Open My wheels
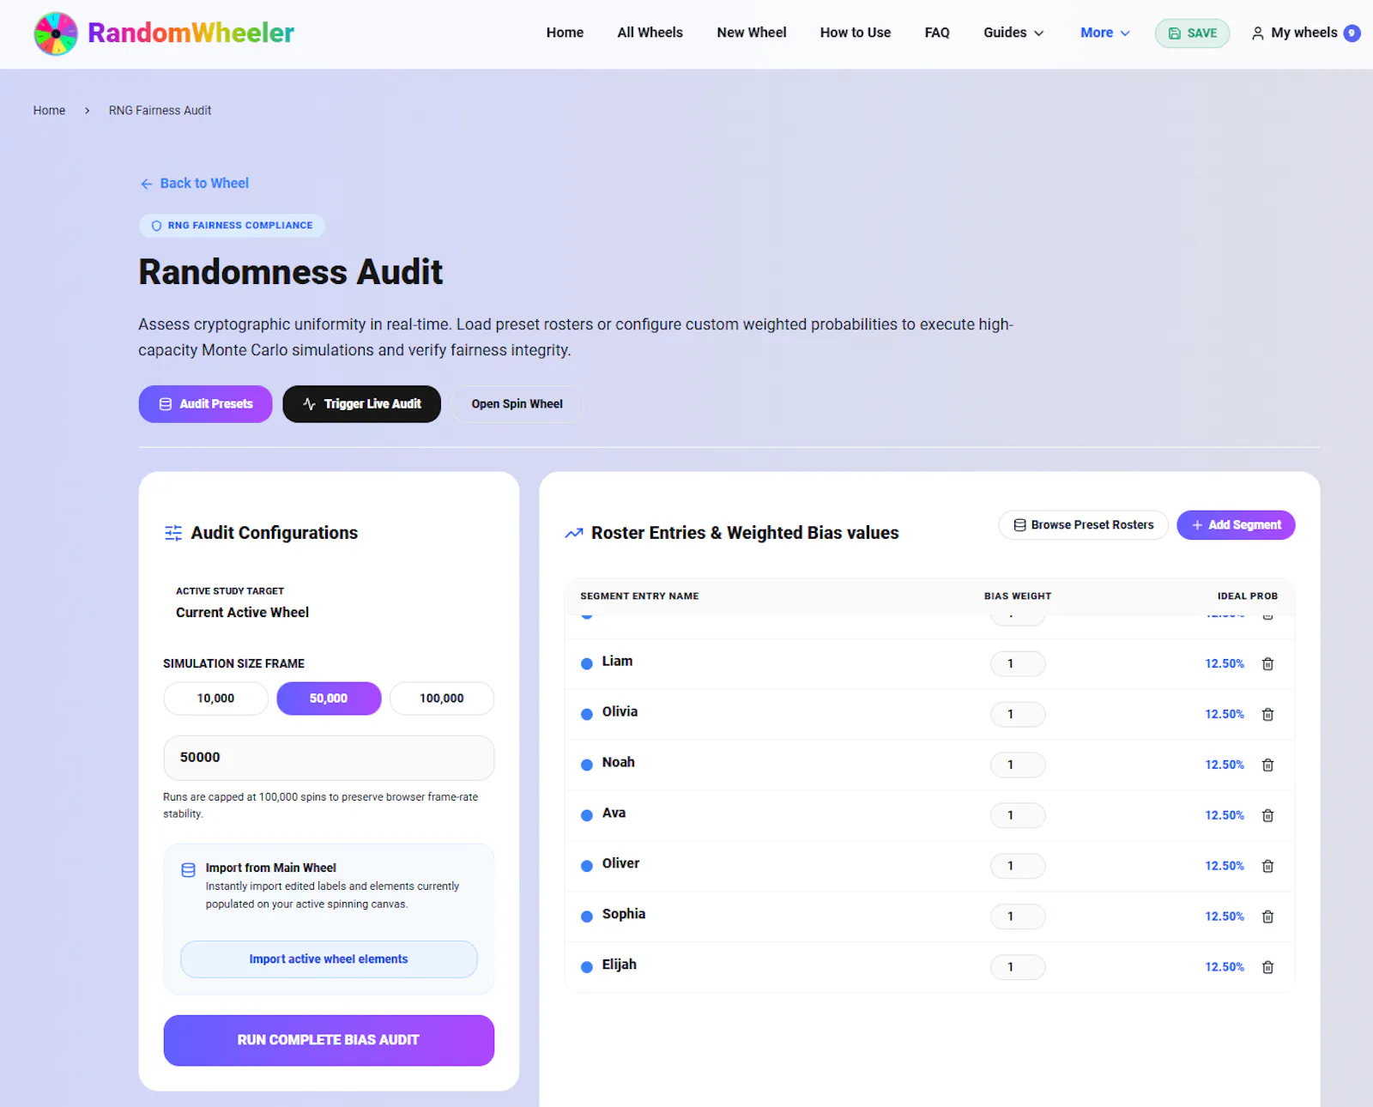Viewport: 1373px width, 1107px height. (x=1304, y=33)
